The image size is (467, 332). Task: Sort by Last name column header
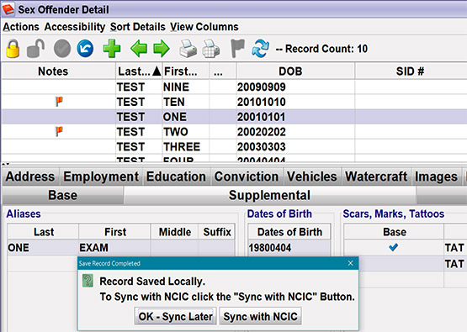tap(139, 71)
